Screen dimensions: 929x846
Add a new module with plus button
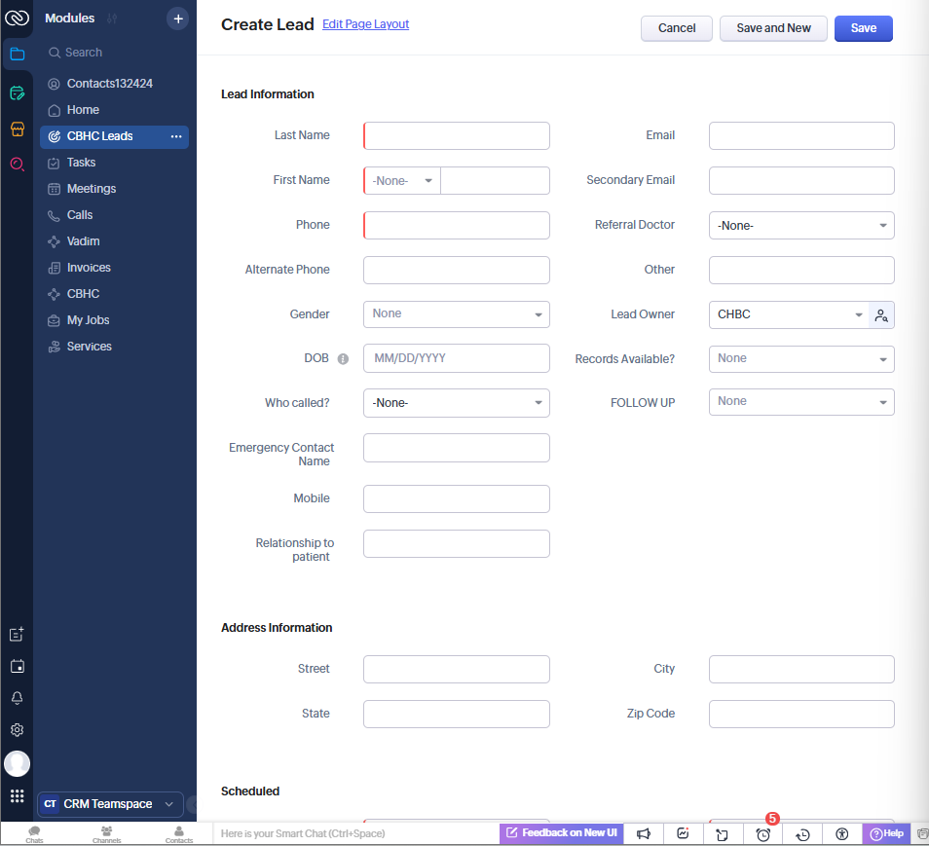[178, 18]
